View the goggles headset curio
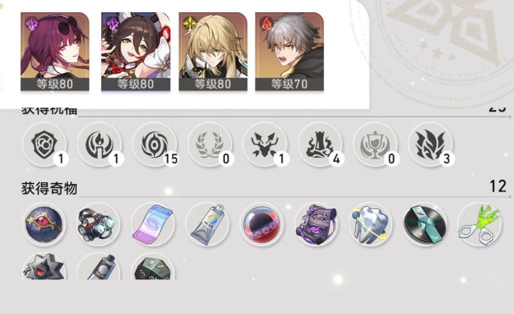514x314 pixels. pyautogui.click(x=99, y=224)
